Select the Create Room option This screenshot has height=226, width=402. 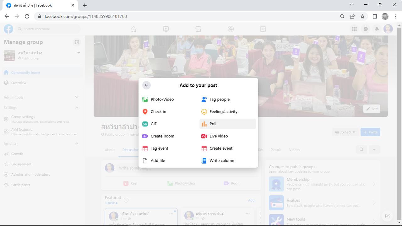pos(169,136)
